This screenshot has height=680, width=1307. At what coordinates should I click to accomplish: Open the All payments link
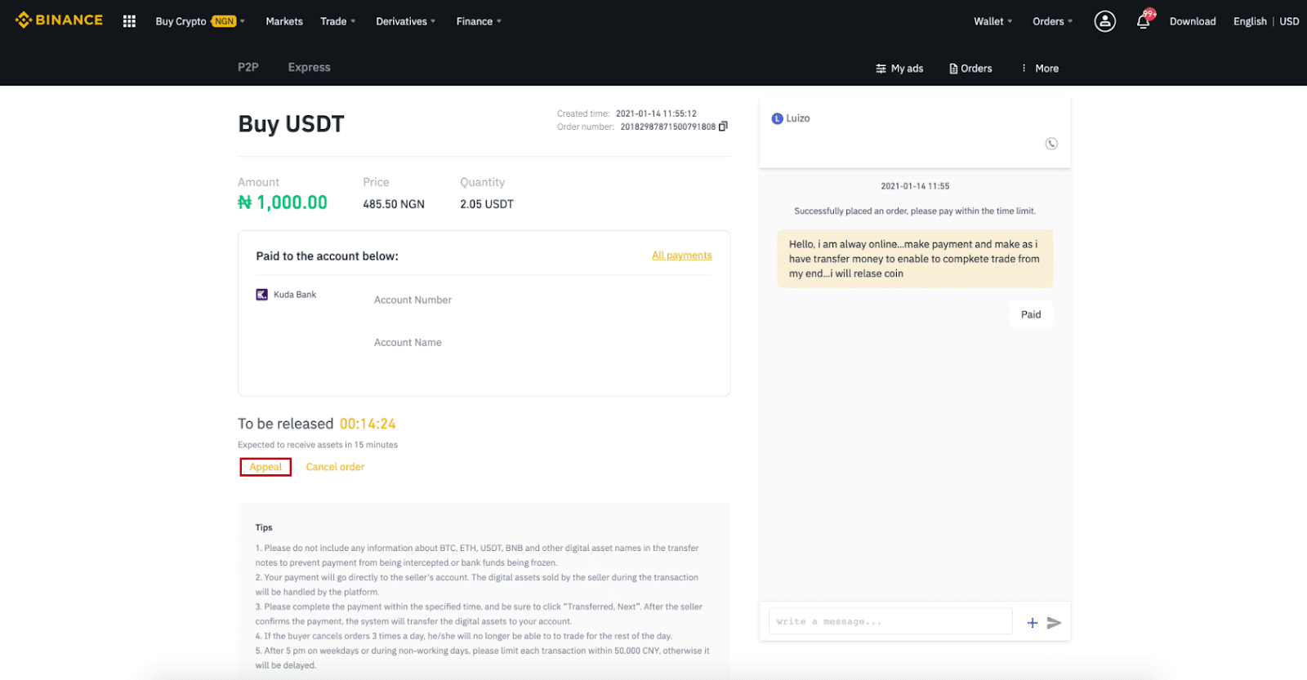pyautogui.click(x=681, y=256)
